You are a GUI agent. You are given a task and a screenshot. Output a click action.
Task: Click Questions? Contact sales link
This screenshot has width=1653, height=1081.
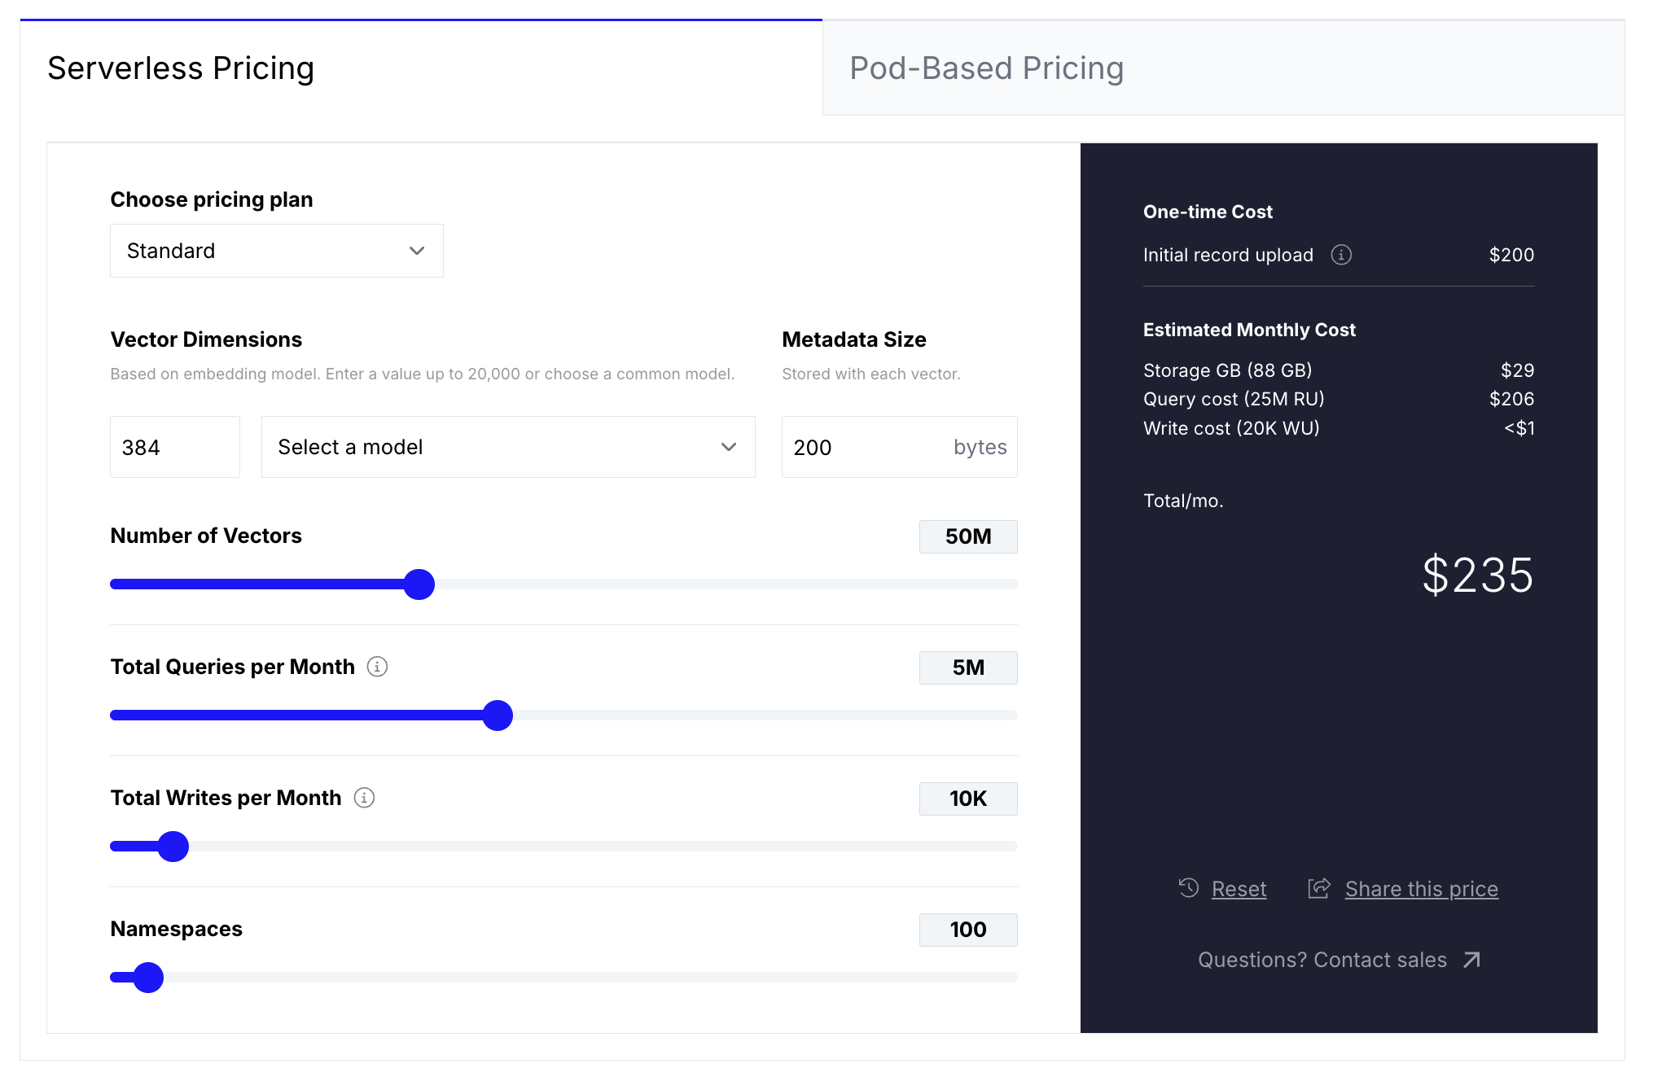click(1322, 960)
